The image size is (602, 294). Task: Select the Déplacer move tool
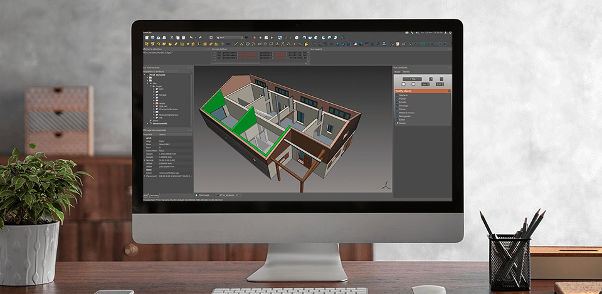click(403, 96)
